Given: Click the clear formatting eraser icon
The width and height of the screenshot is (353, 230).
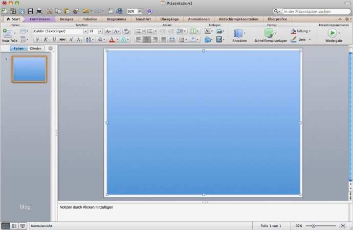Looking at the screenshot, I should pos(126,31).
